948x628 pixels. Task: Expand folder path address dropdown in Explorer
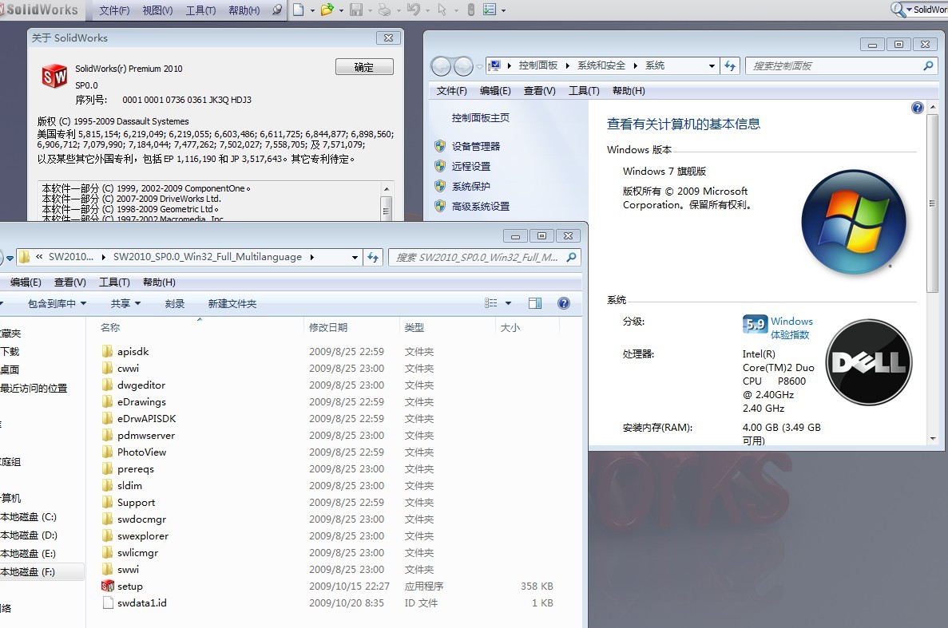pyautogui.click(x=355, y=257)
